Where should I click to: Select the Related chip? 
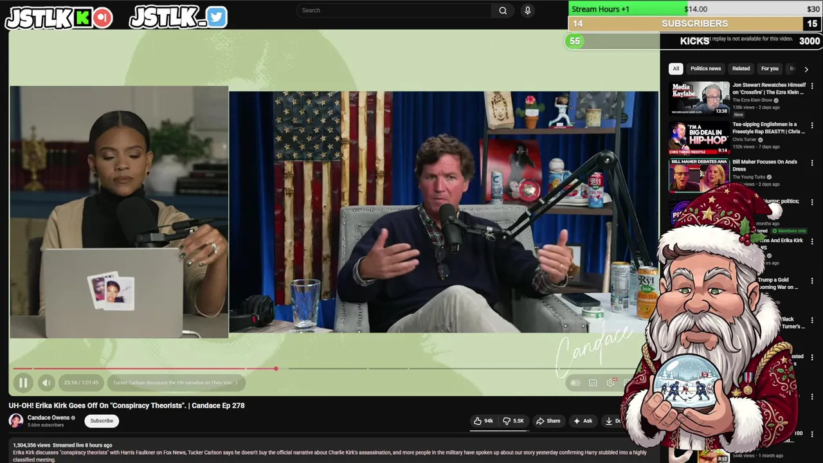pos(741,69)
